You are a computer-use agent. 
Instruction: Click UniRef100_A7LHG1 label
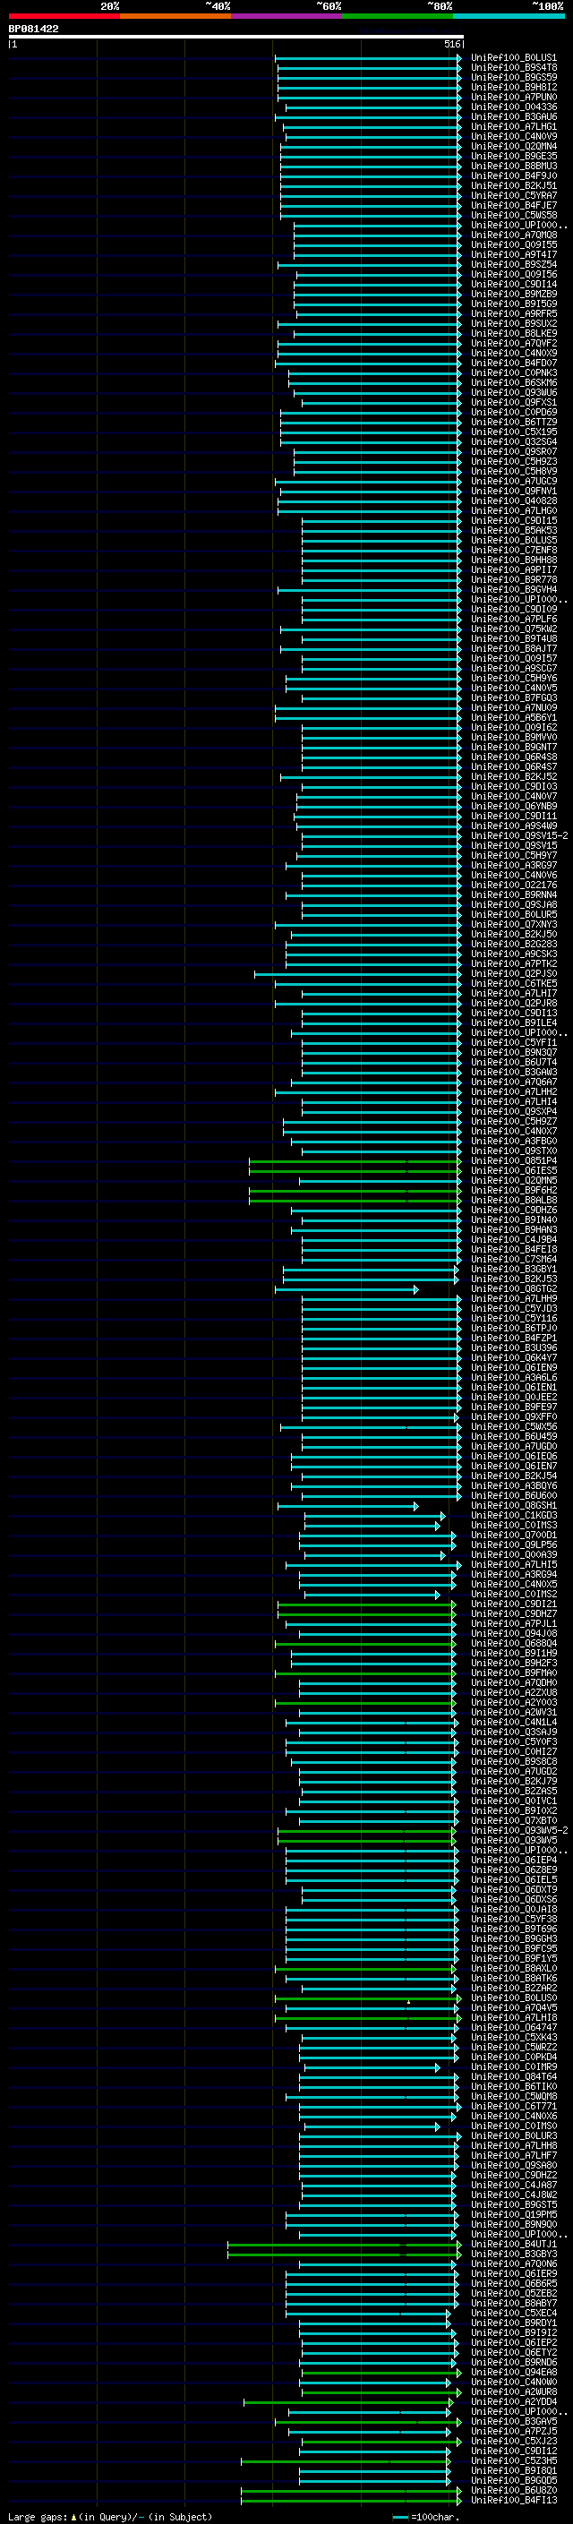tap(513, 126)
